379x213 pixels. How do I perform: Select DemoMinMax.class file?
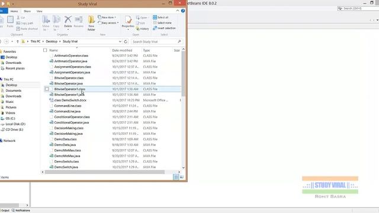coord(68,150)
